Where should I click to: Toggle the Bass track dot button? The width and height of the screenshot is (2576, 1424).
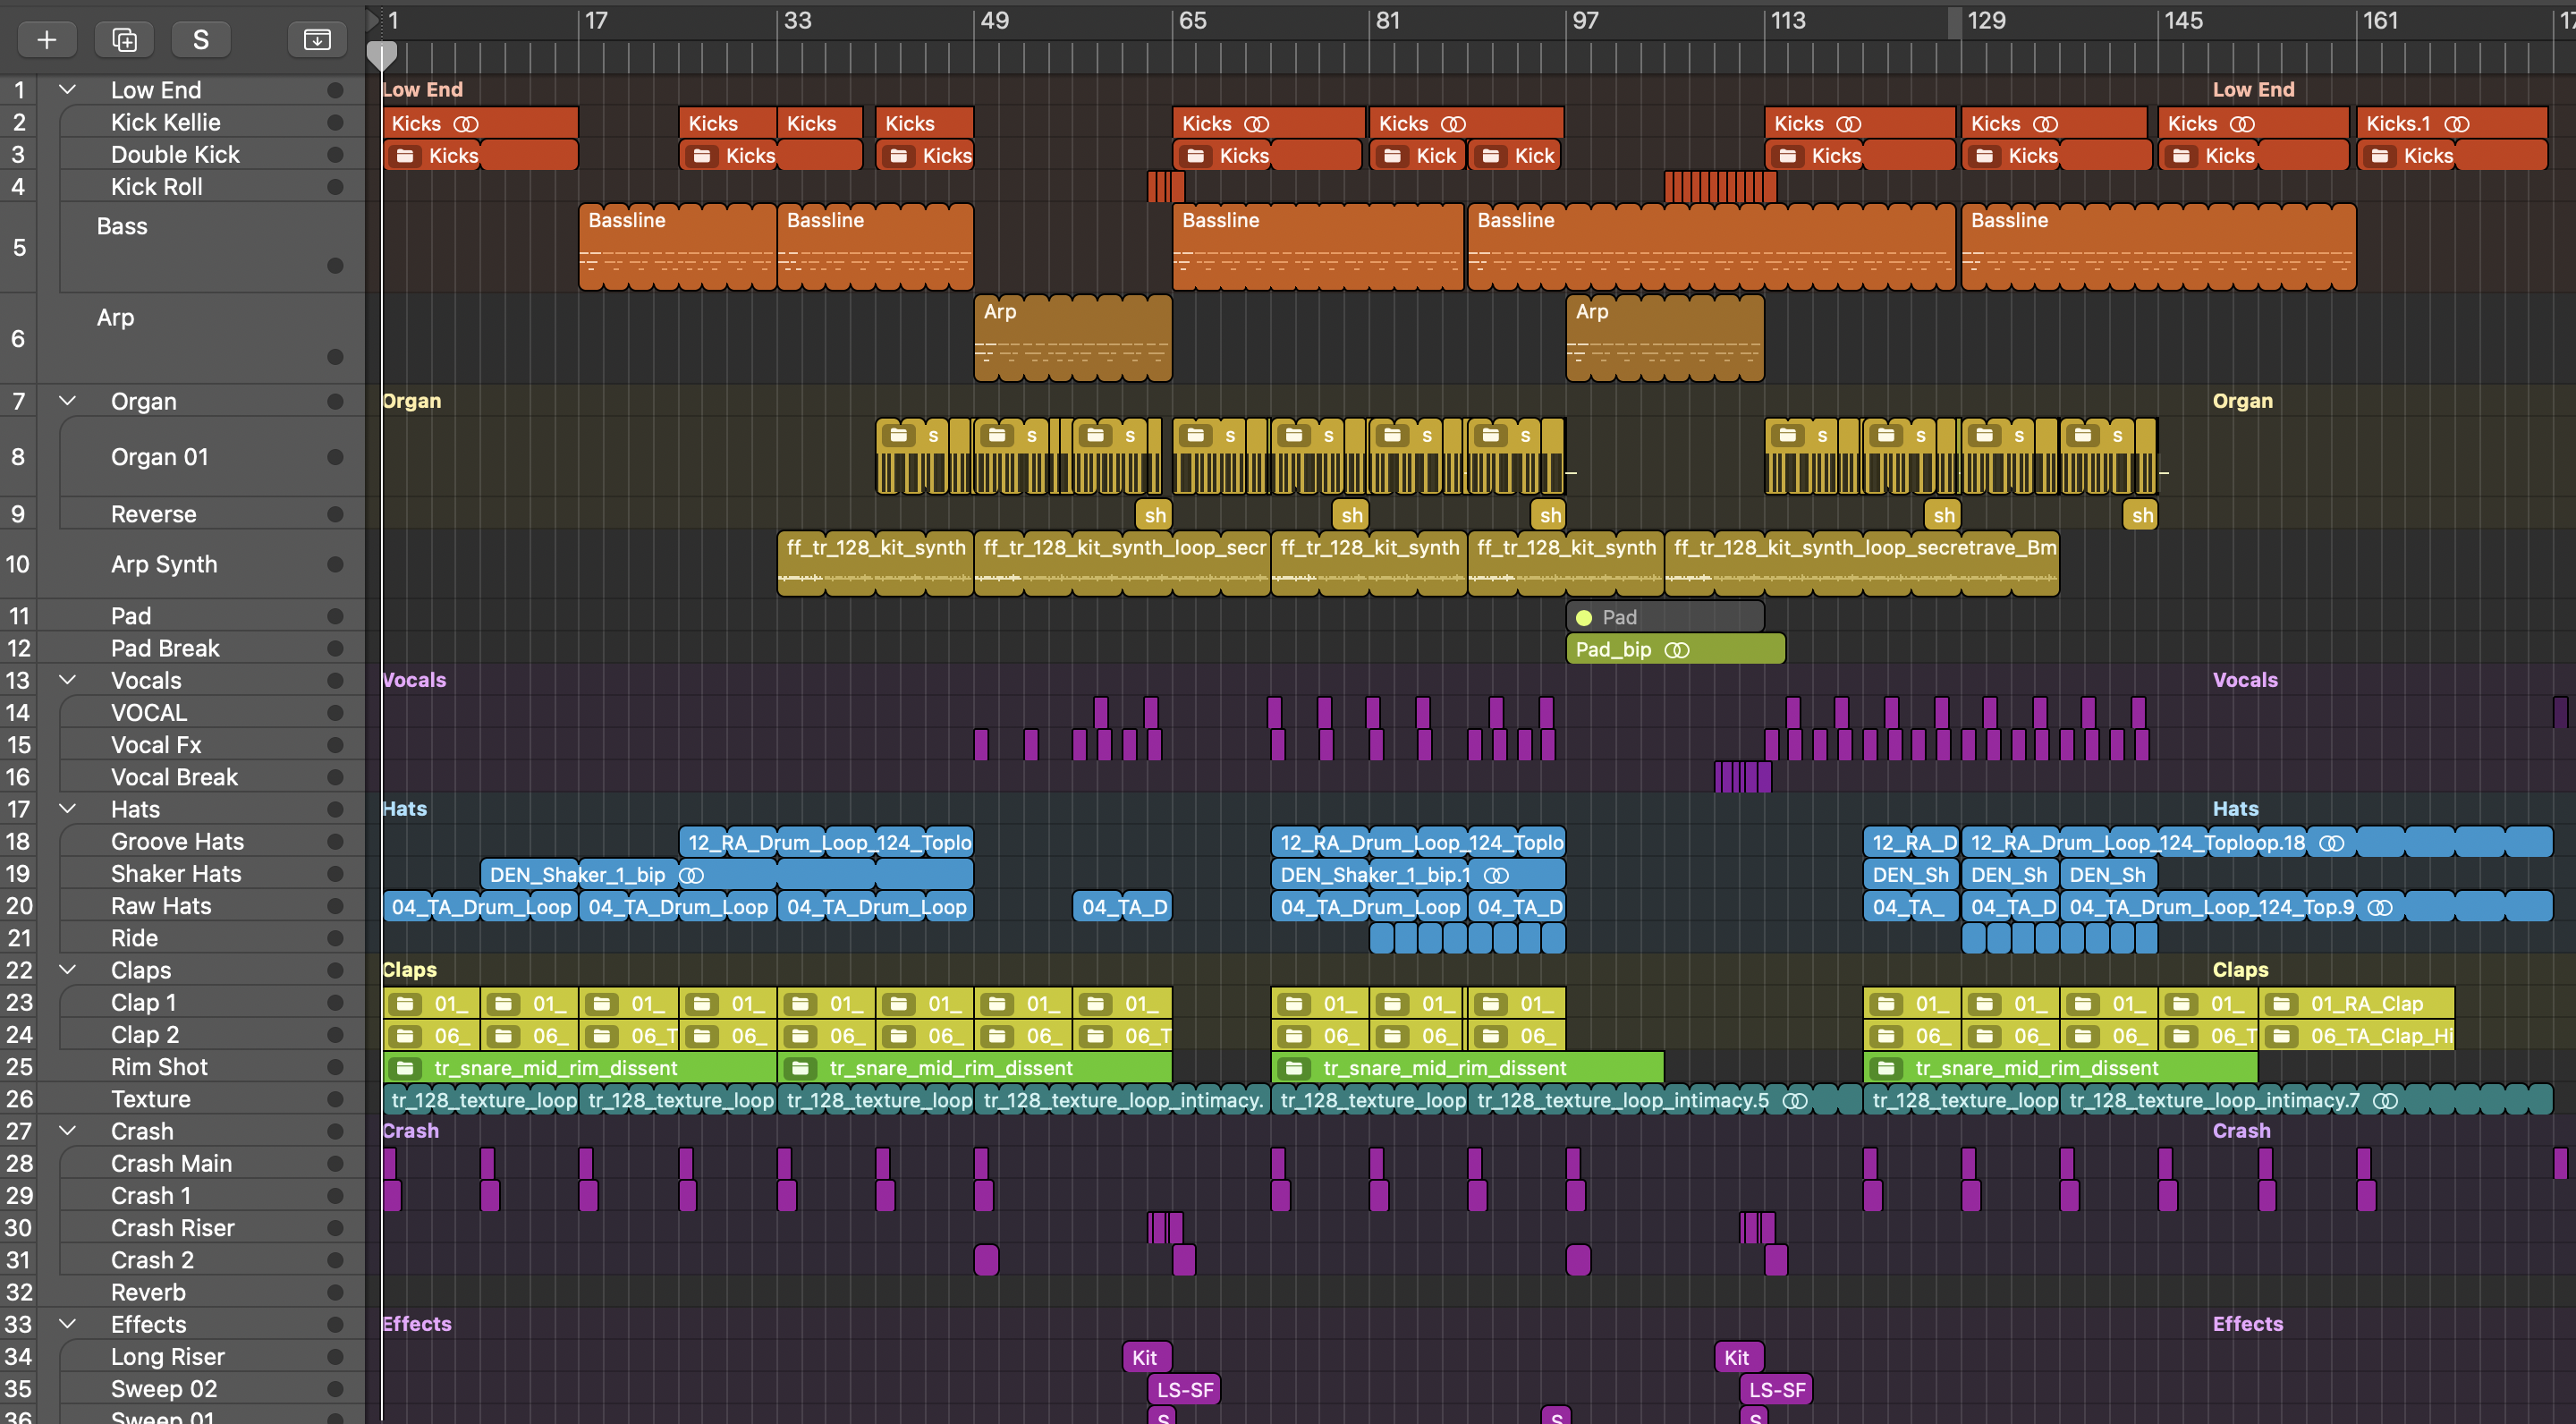click(335, 265)
